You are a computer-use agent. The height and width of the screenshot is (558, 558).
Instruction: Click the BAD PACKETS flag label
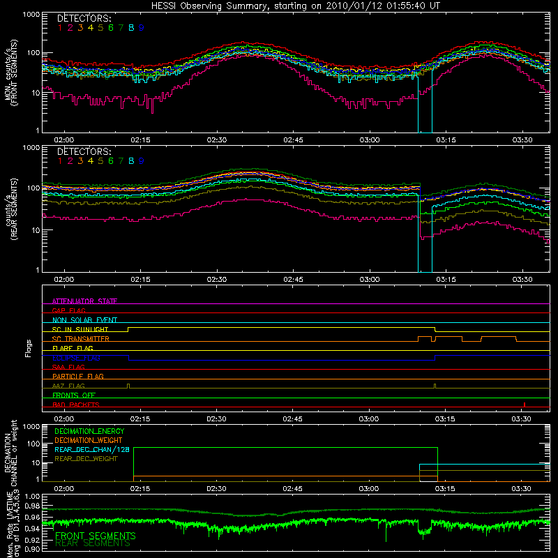tap(76, 405)
